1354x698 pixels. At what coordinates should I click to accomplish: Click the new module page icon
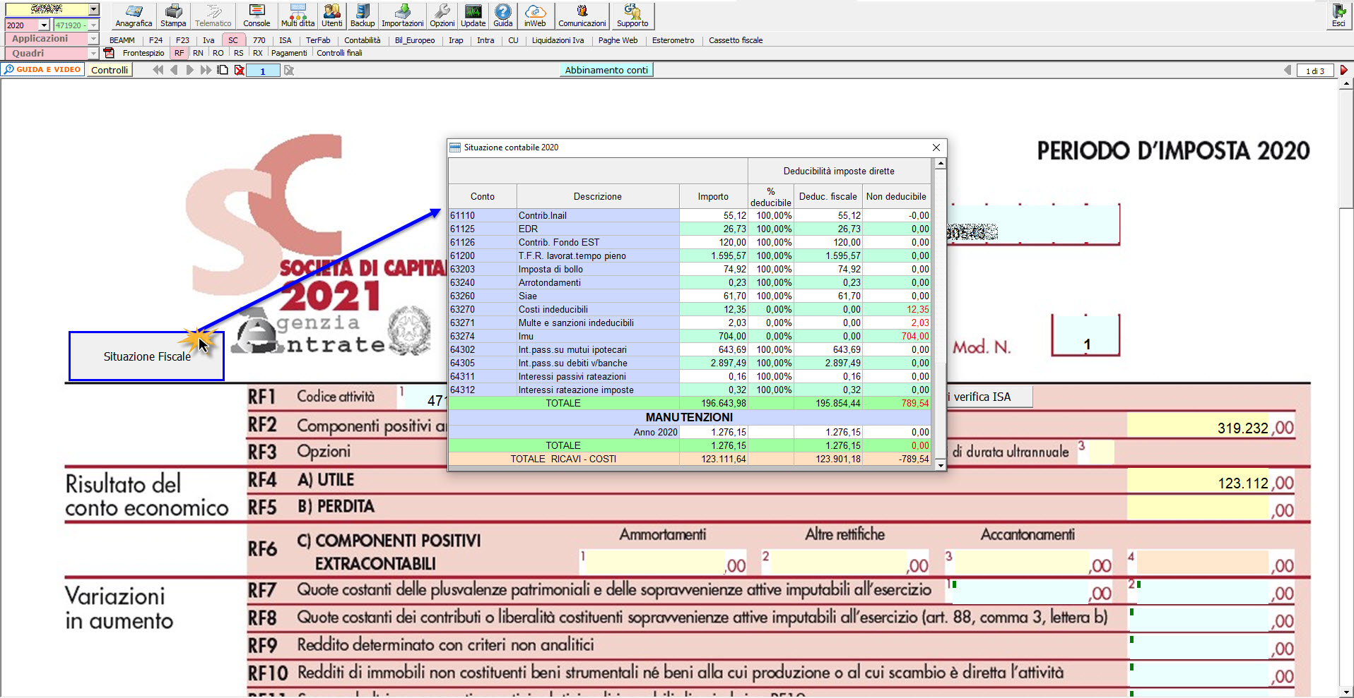coord(223,70)
